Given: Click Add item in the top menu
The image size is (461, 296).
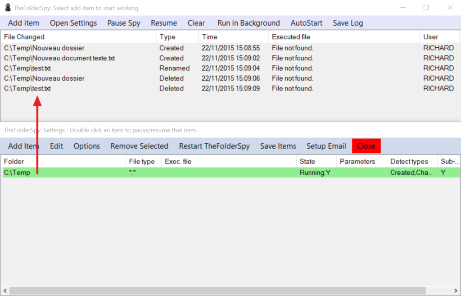Looking at the screenshot, I should 23,23.
